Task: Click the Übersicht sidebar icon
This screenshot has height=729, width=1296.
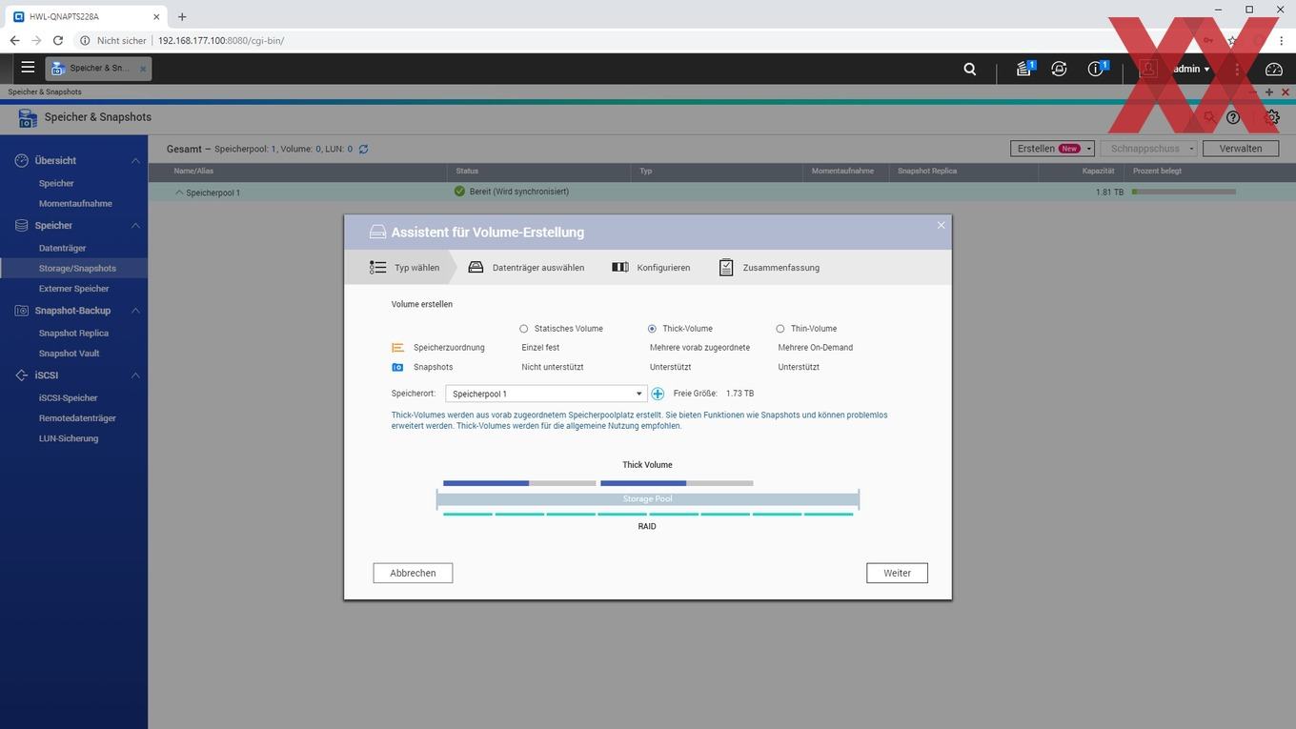Action: 21,160
